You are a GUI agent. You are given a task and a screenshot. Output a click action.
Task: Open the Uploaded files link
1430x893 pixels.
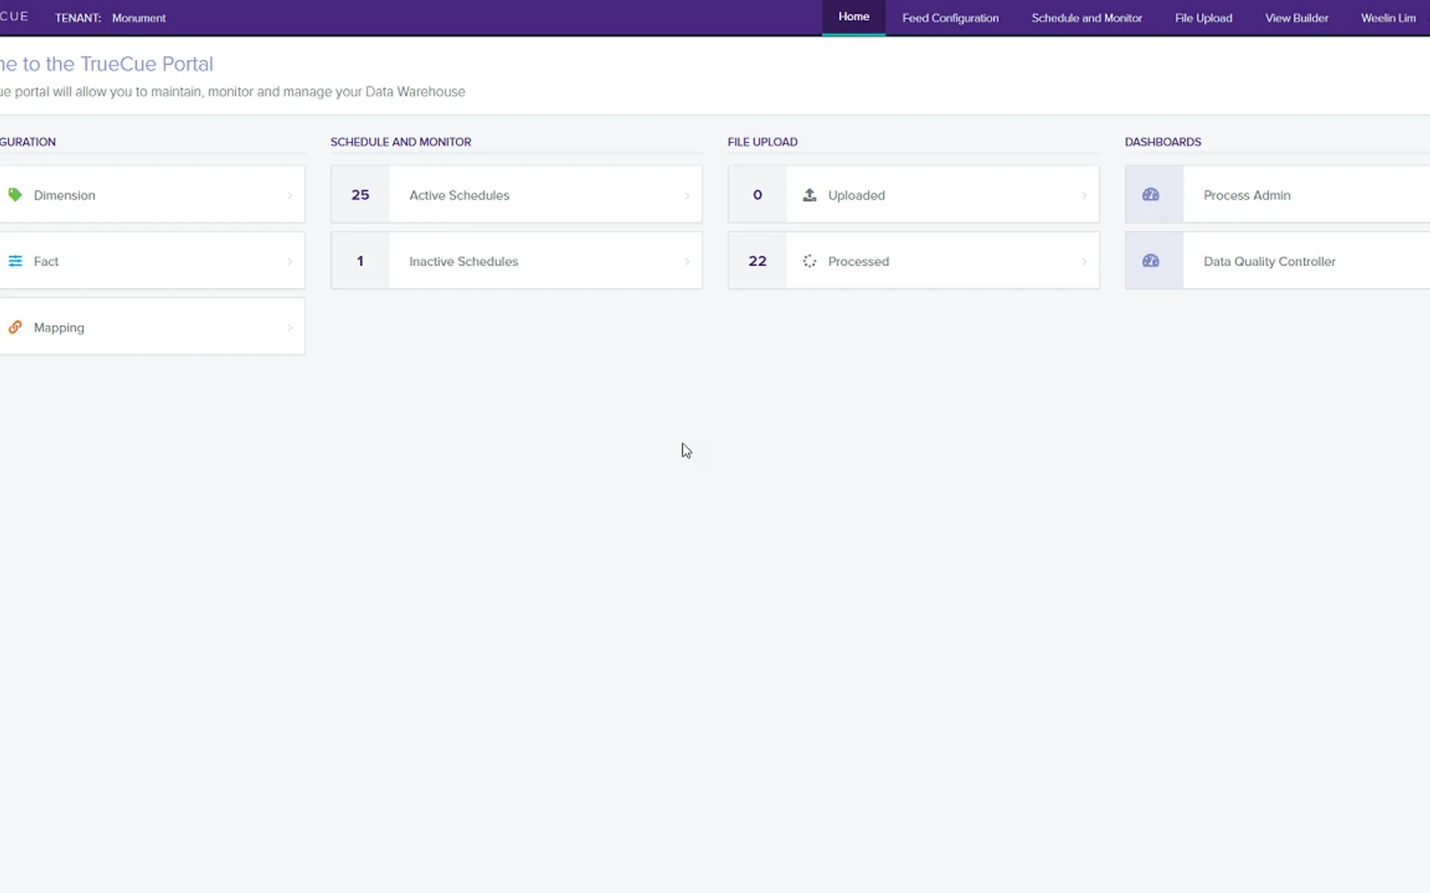tap(856, 195)
